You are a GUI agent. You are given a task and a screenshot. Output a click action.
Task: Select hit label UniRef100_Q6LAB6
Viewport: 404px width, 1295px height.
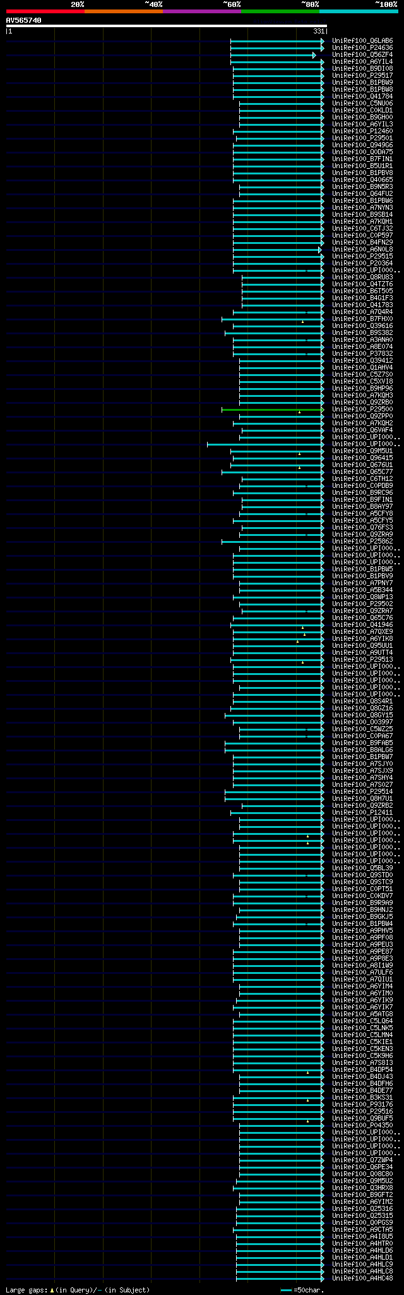(362, 41)
